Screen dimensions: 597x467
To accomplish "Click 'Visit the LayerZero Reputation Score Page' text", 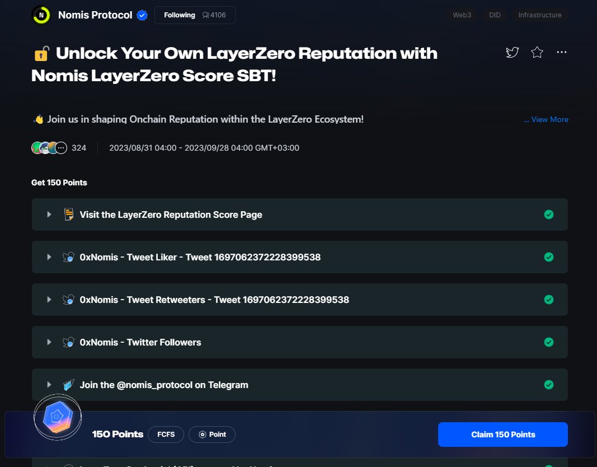I will click(171, 214).
